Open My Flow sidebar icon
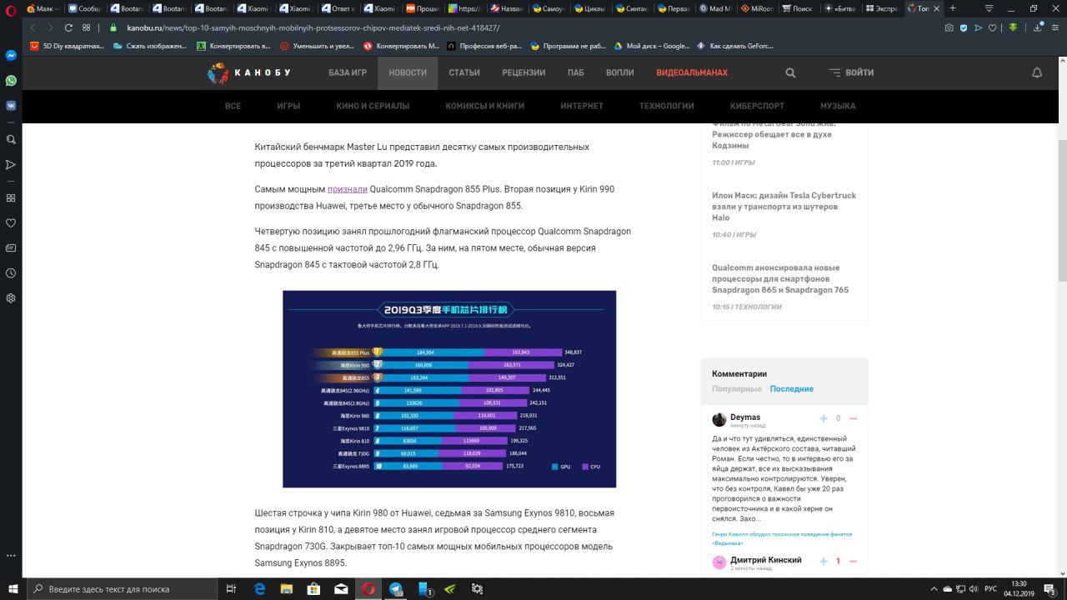 [x=11, y=164]
